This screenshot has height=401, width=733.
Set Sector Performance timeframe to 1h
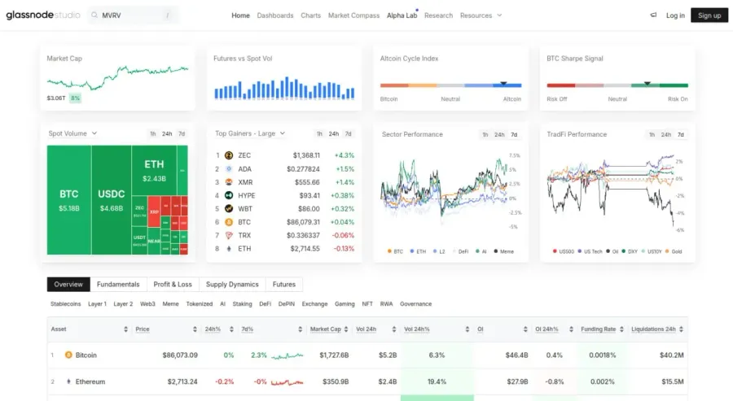coord(485,134)
